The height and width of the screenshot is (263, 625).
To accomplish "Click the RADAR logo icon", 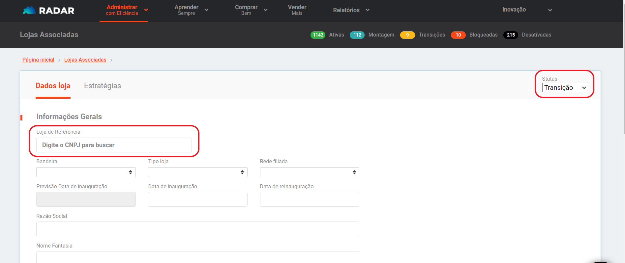I will (x=29, y=10).
